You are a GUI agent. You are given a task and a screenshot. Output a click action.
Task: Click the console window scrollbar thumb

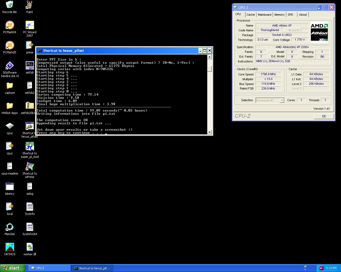209,69
